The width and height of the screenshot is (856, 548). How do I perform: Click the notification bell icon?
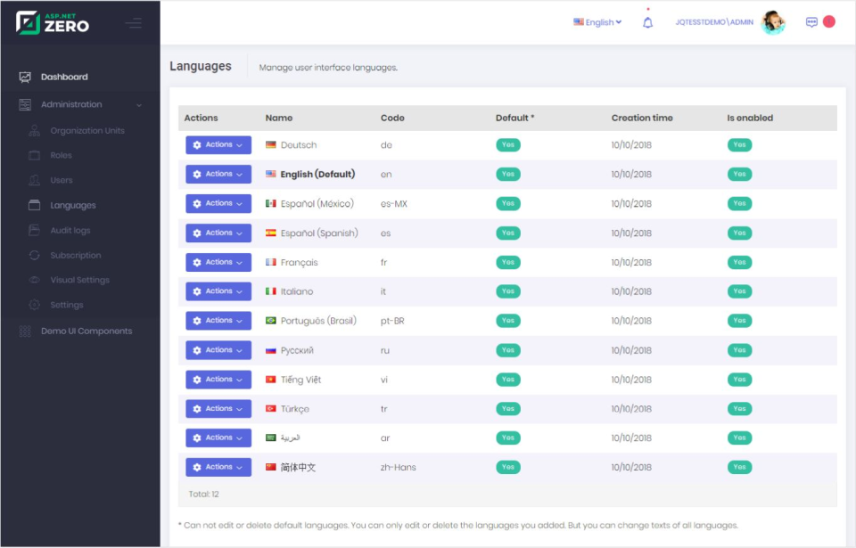click(649, 22)
